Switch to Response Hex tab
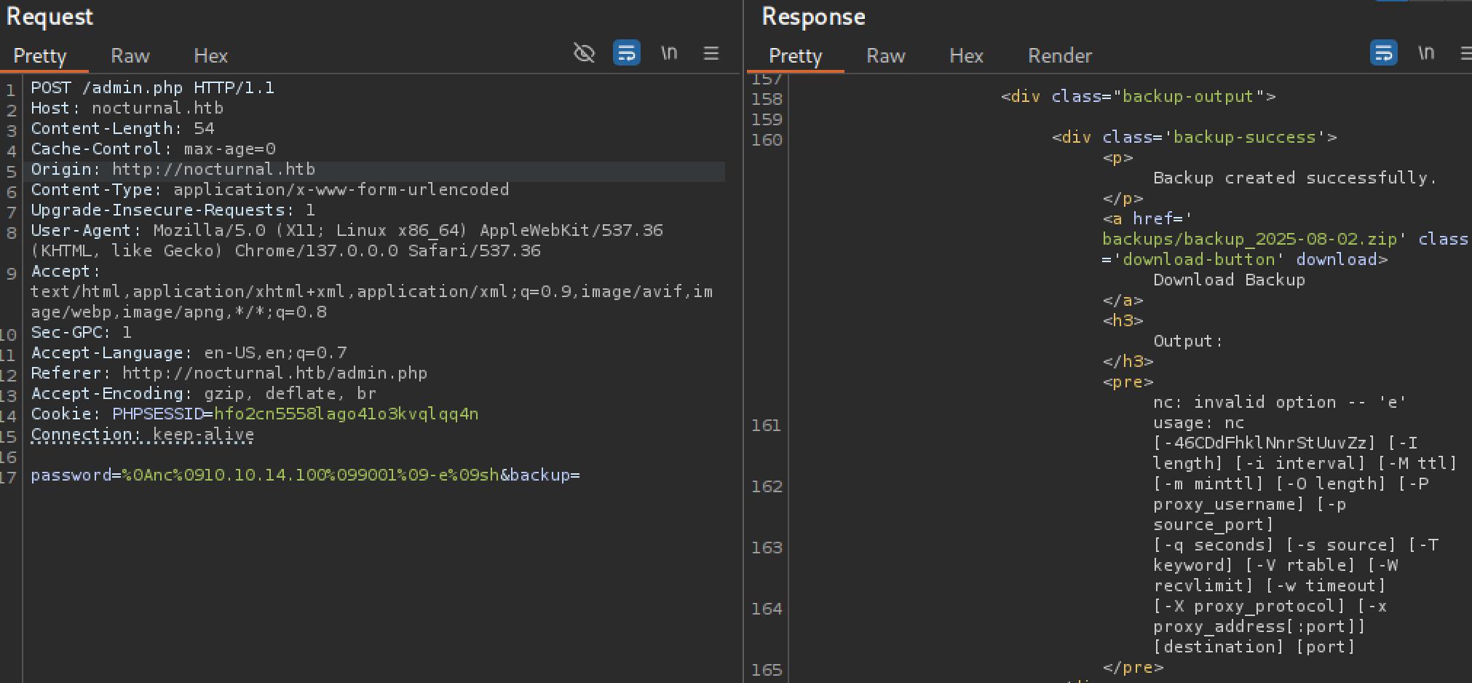 (966, 56)
